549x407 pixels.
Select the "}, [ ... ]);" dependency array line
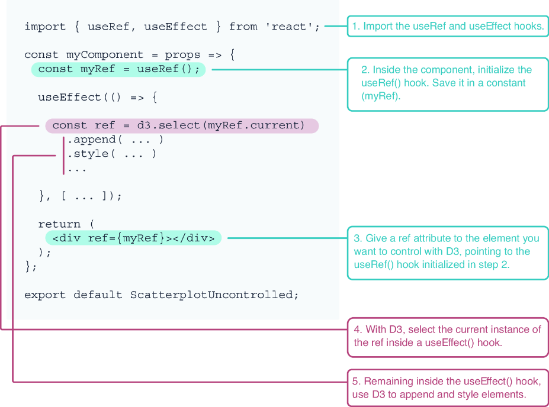click(81, 196)
